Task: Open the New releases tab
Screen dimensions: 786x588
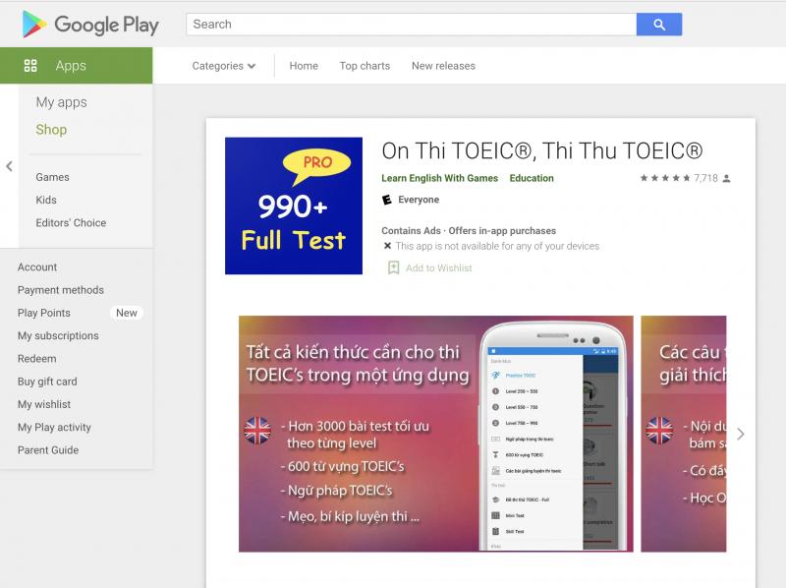Action: click(444, 66)
